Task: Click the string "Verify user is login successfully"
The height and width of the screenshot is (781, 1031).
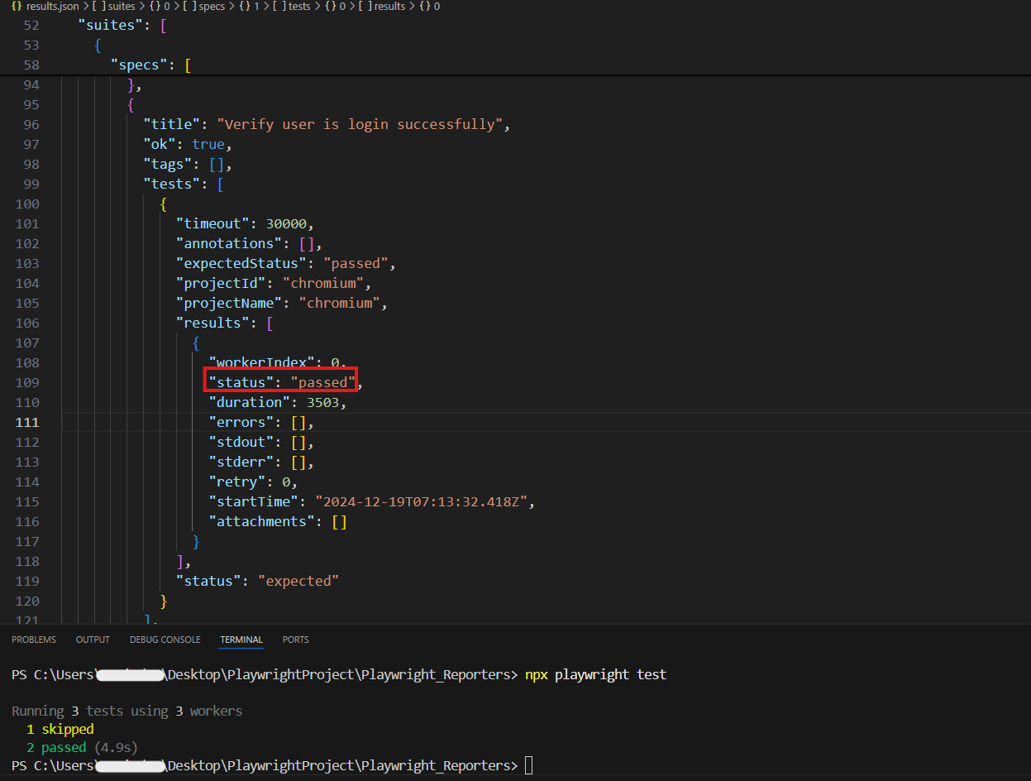Action: (360, 124)
